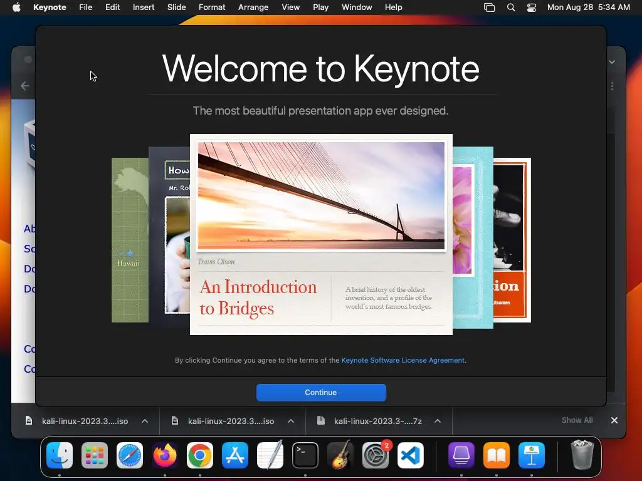Image resolution: width=642 pixels, height=481 pixels.
Task: Open Finder from the Dock
Action: click(60, 455)
